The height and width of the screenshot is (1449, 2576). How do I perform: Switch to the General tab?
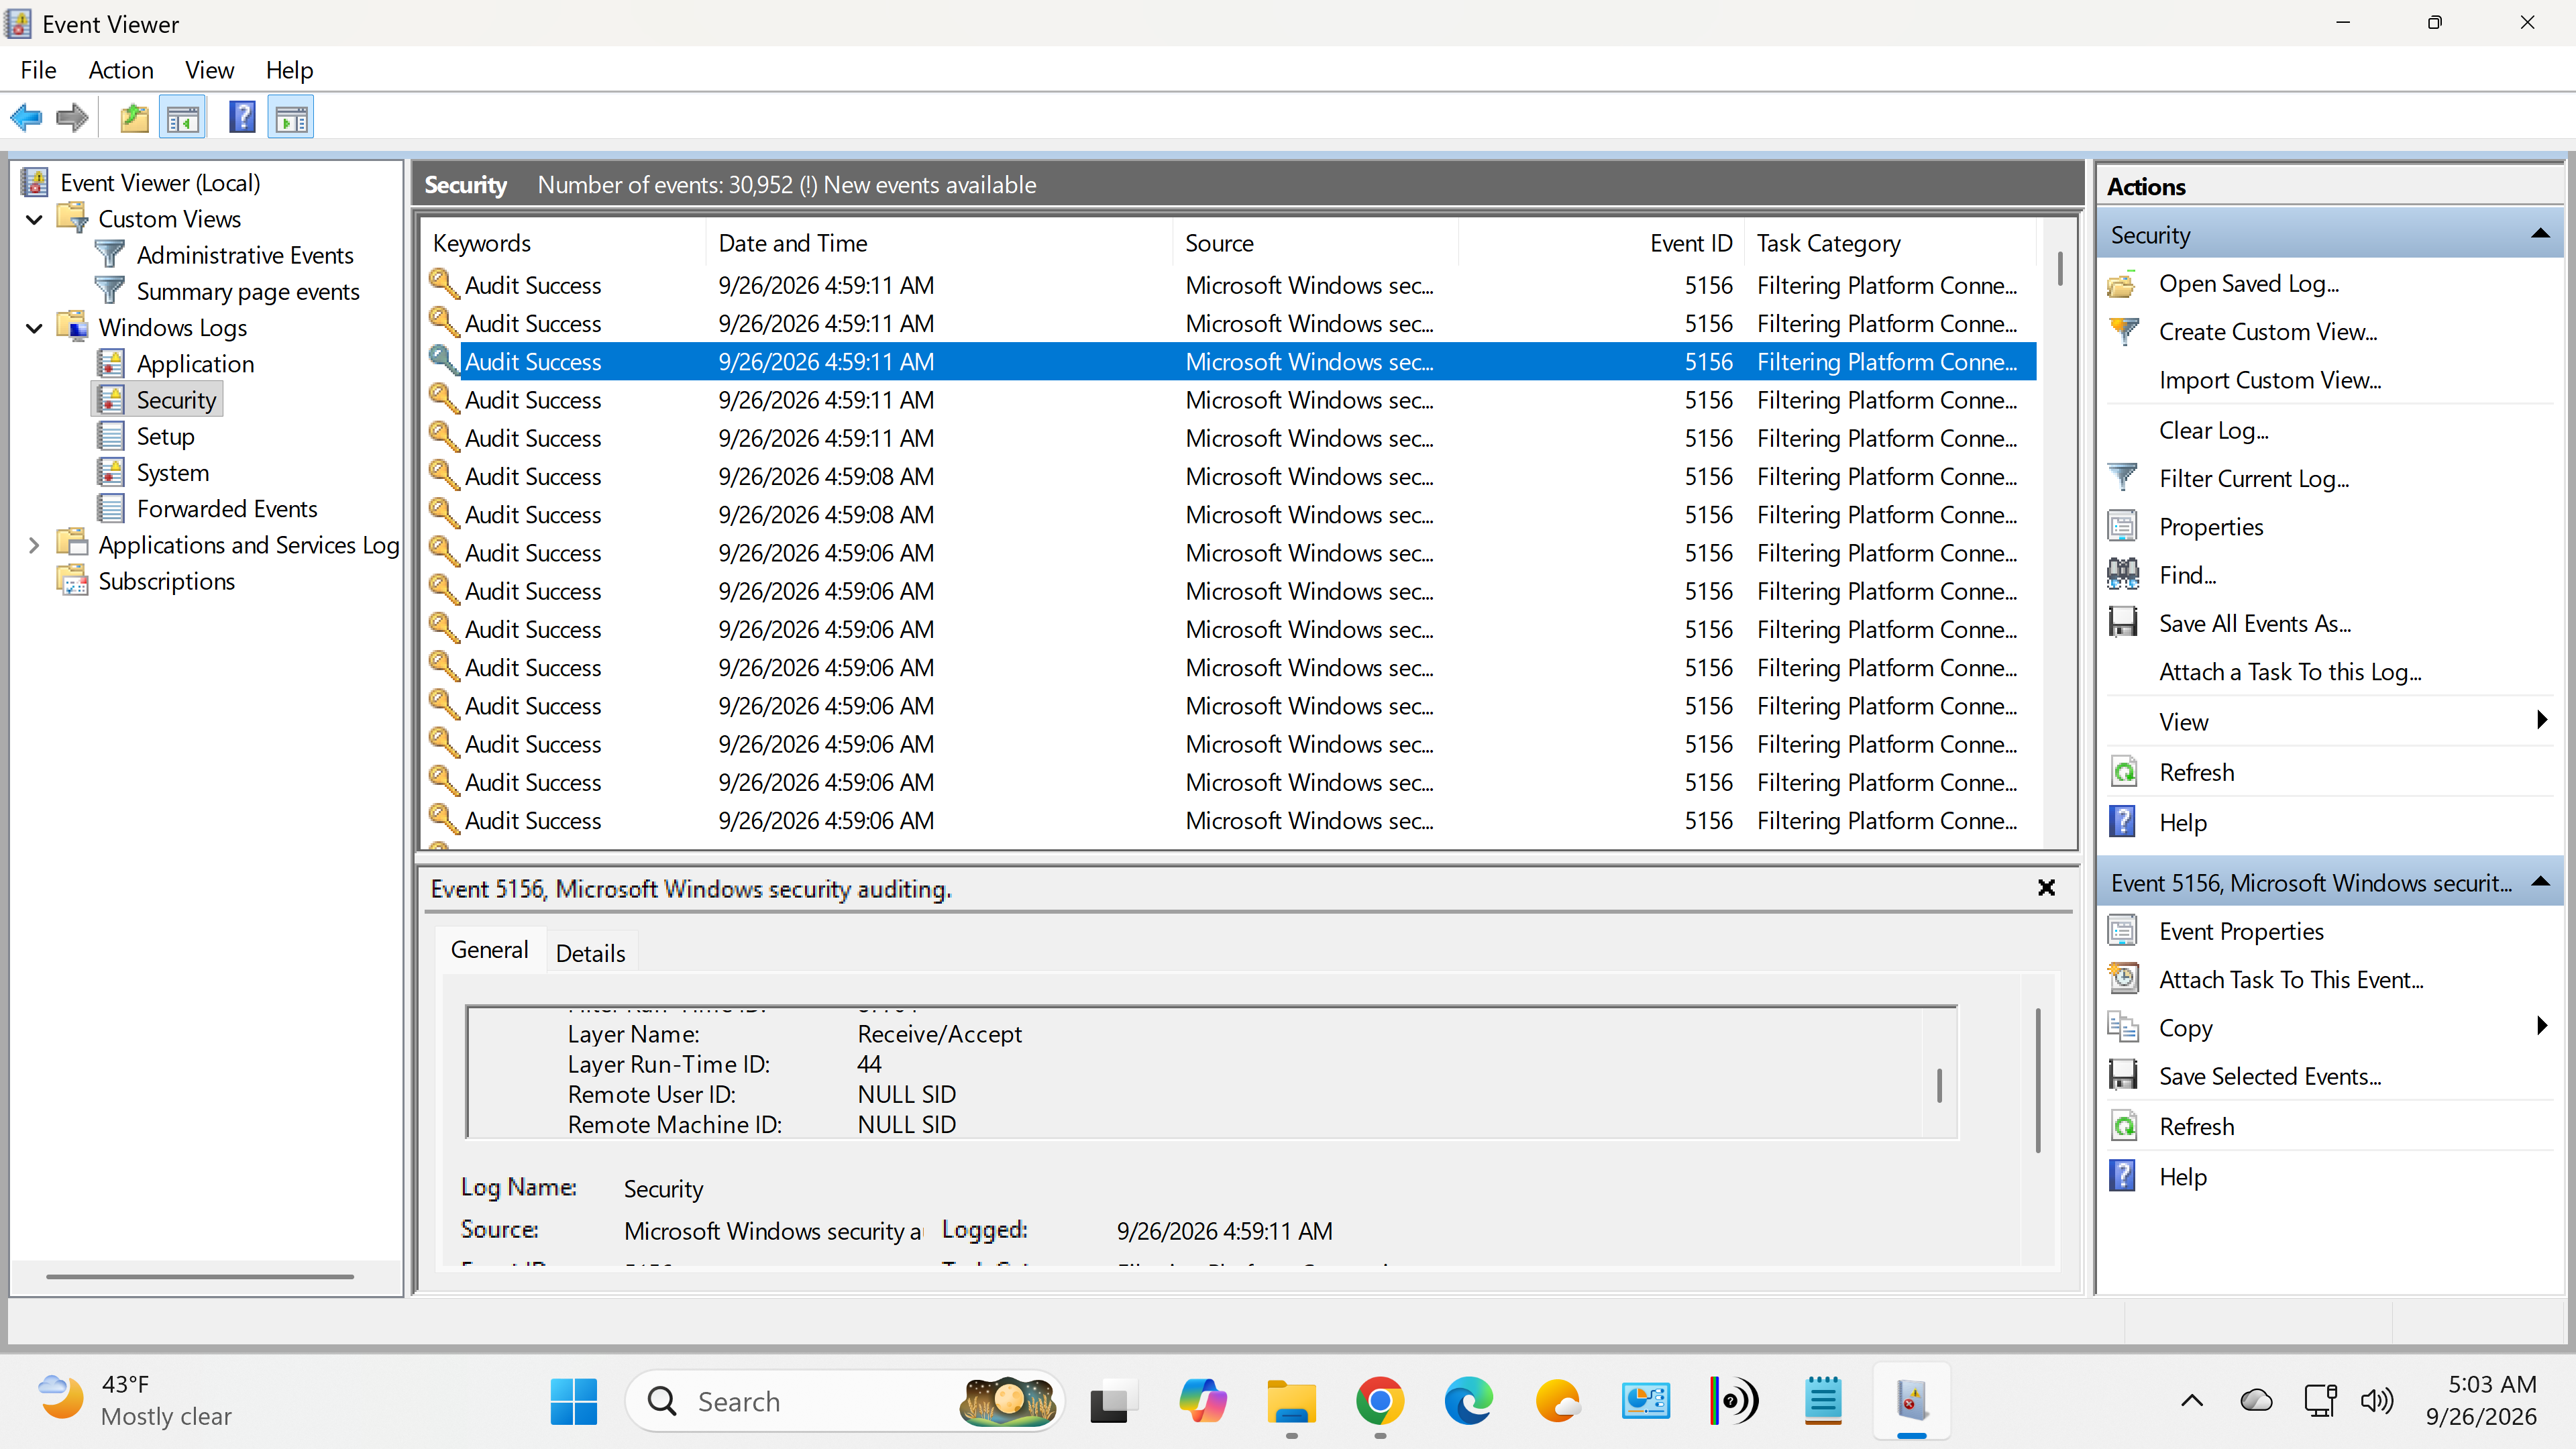tap(489, 950)
